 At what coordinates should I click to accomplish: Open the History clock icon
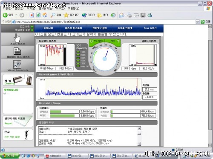tap(113, 15)
